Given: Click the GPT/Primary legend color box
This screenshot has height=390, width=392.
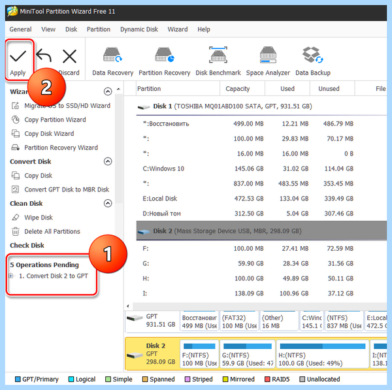Looking at the screenshot, I should click(x=18, y=380).
